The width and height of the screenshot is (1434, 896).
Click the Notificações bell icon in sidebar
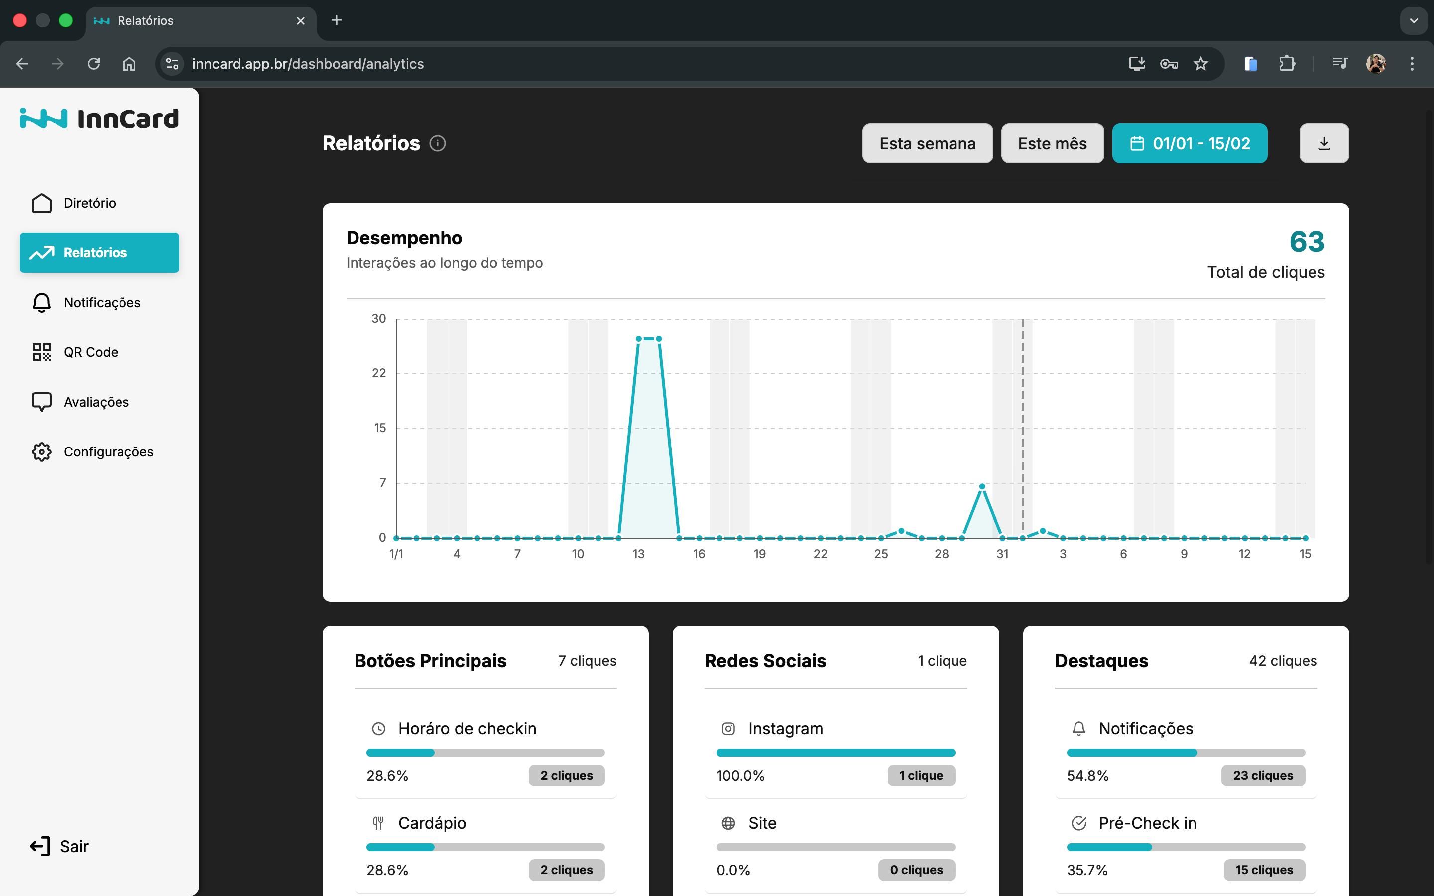point(41,302)
